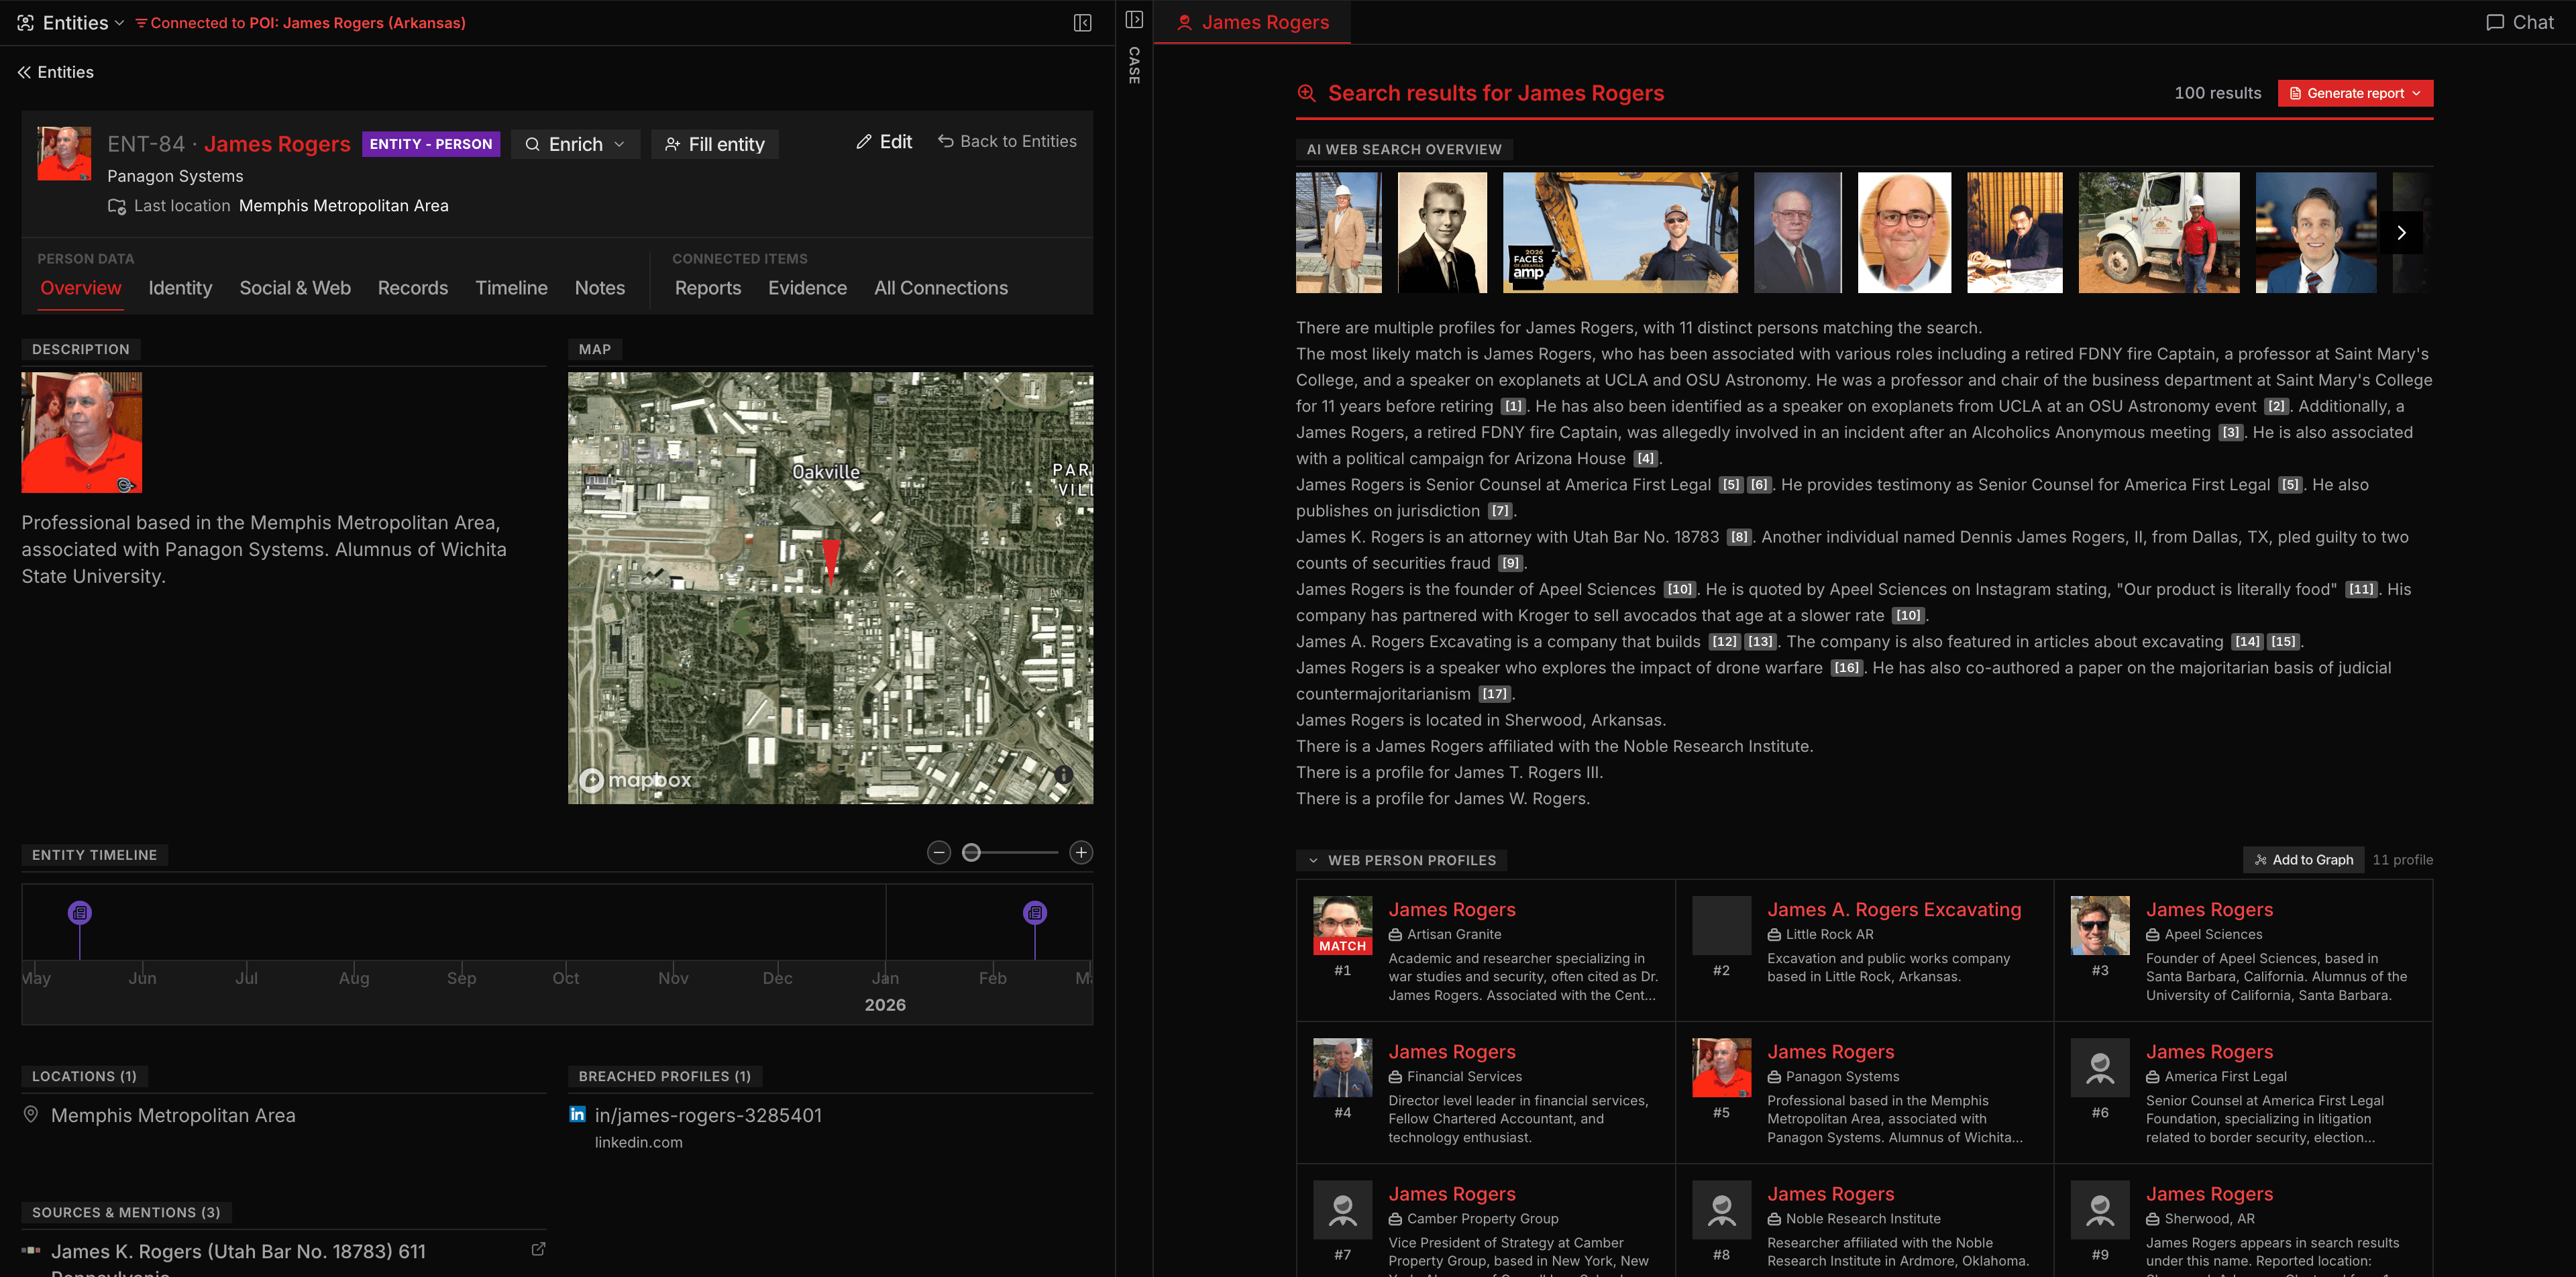Open the Enrich dropdown
2576x1277 pixels.
(575, 144)
